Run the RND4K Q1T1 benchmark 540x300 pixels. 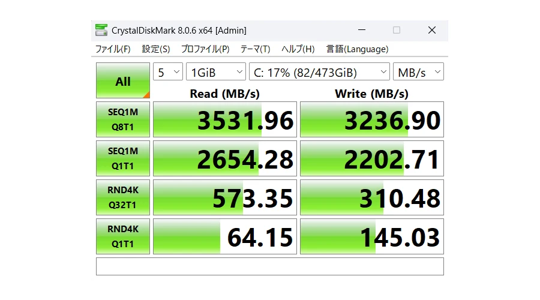[x=122, y=236]
